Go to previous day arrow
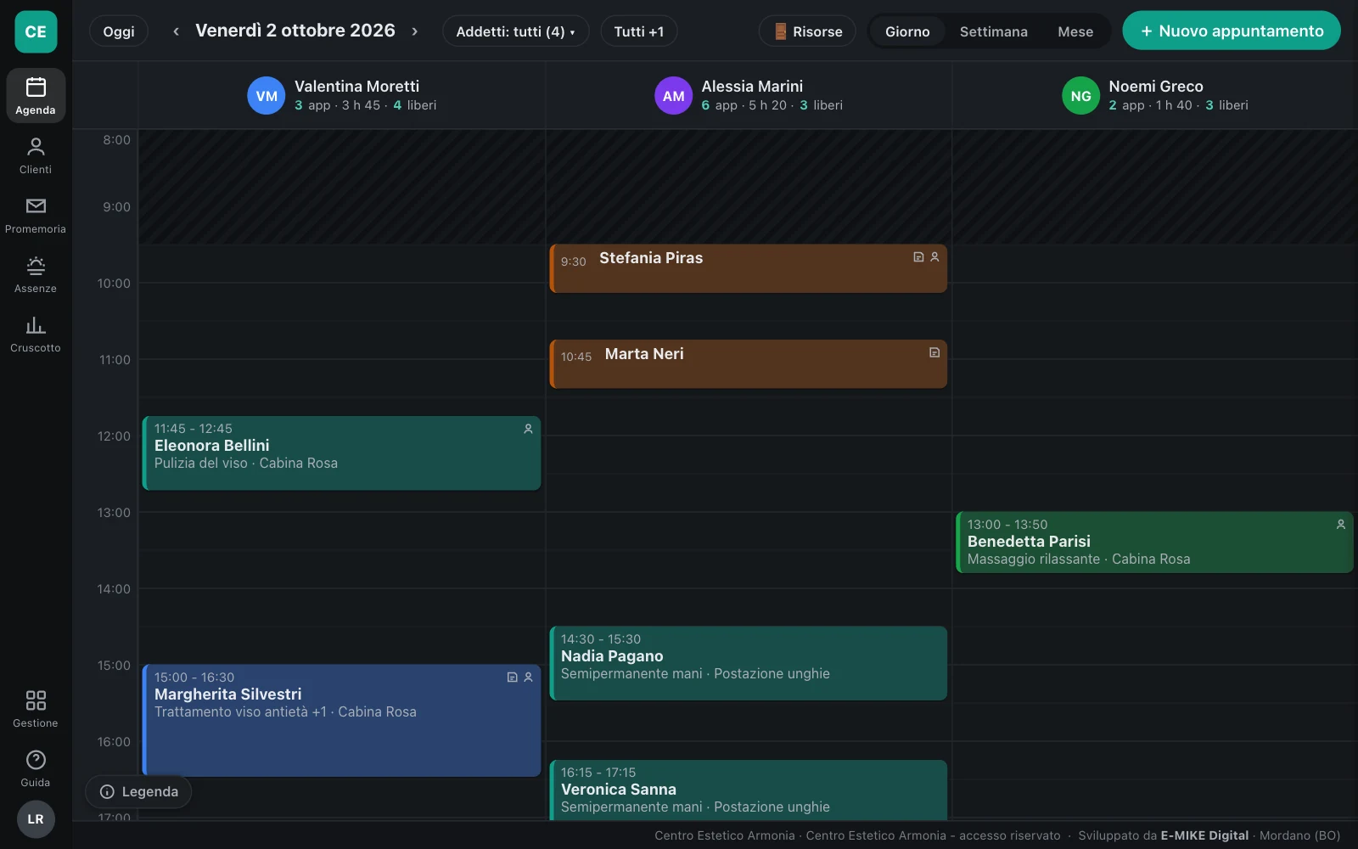The width and height of the screenshot is (1358, 849). coord(176,31)
